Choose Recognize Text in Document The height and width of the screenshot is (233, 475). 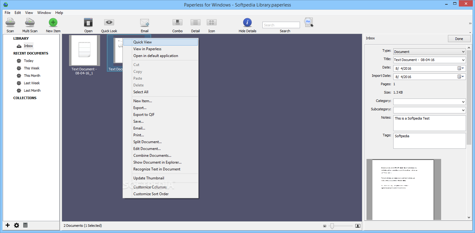pos(161,169)
